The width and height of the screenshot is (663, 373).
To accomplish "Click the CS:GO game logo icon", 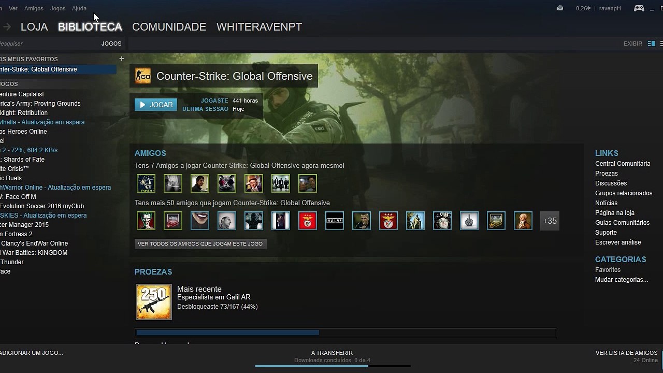I will point(143,76).
